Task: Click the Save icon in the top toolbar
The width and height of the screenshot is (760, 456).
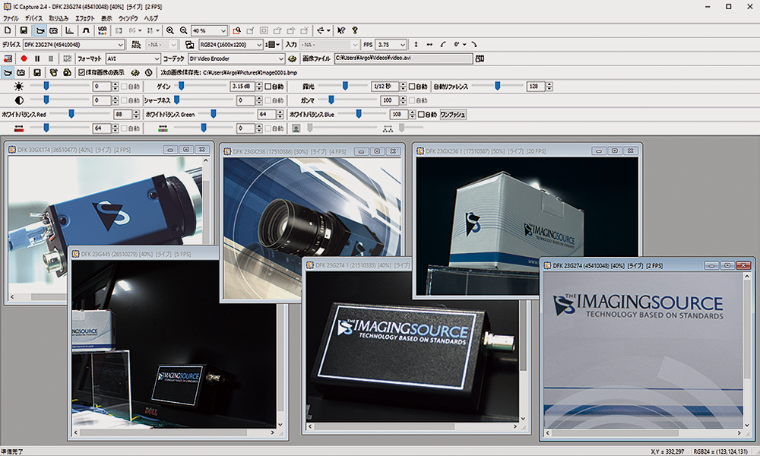Action: coord(24,30)
